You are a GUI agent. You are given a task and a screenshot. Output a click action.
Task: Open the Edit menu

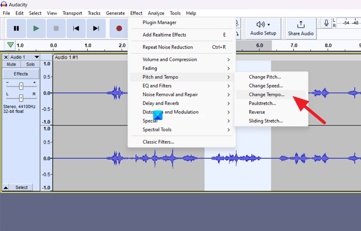click(x=20, y=13)
